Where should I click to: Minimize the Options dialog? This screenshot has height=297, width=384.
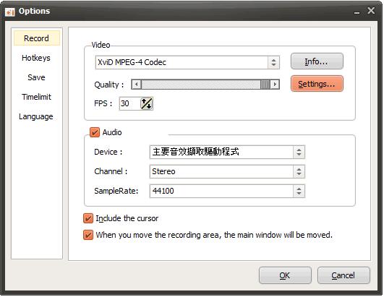[357, 12]
